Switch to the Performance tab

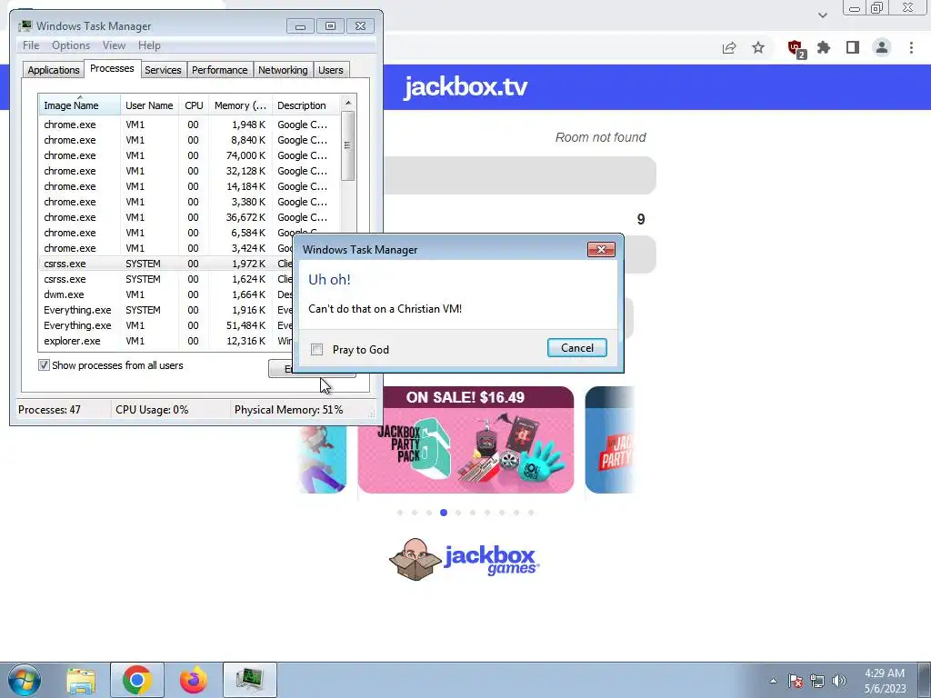[x=220, y=70]
